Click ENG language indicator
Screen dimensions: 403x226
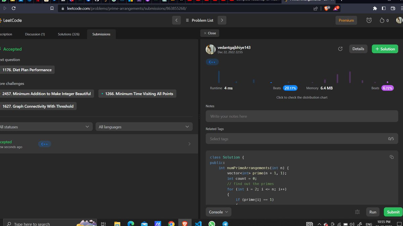(x=369, y=224)
